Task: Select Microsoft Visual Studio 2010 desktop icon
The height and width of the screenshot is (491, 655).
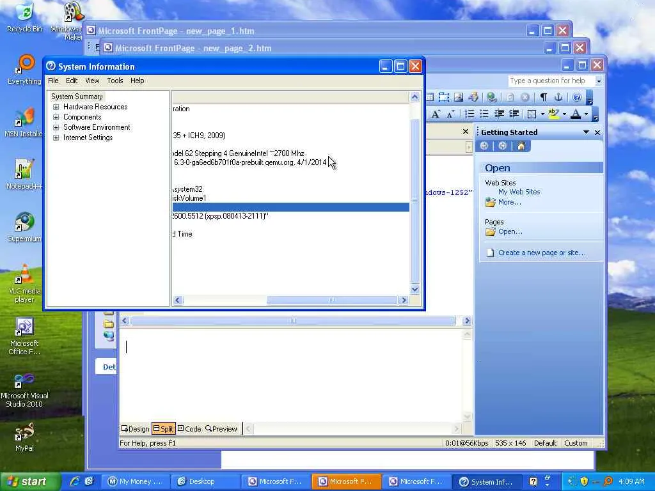Action: (x=24, y=390)
